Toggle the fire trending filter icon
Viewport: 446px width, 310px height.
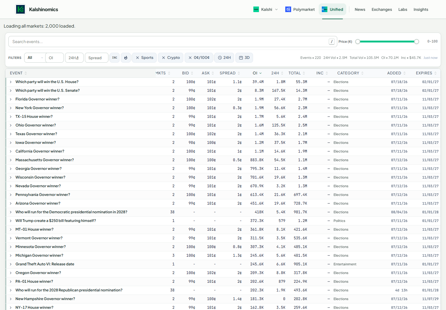(x=126, y=58)
